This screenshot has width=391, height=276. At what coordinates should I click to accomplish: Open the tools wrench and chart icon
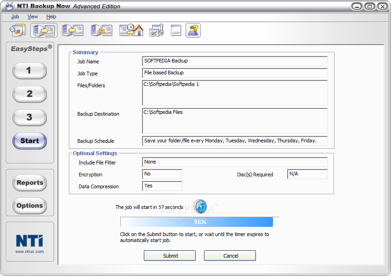[x=156, y=30]
